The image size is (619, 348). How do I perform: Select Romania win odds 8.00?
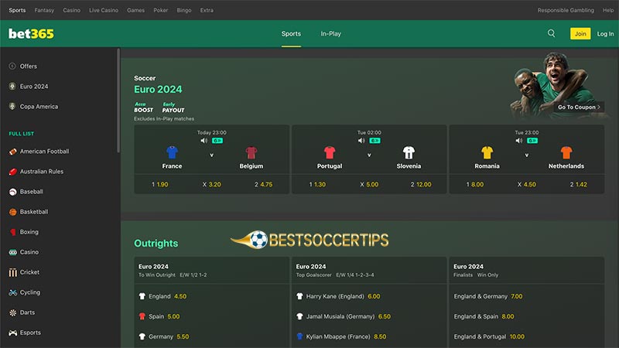tap(475, 184)
